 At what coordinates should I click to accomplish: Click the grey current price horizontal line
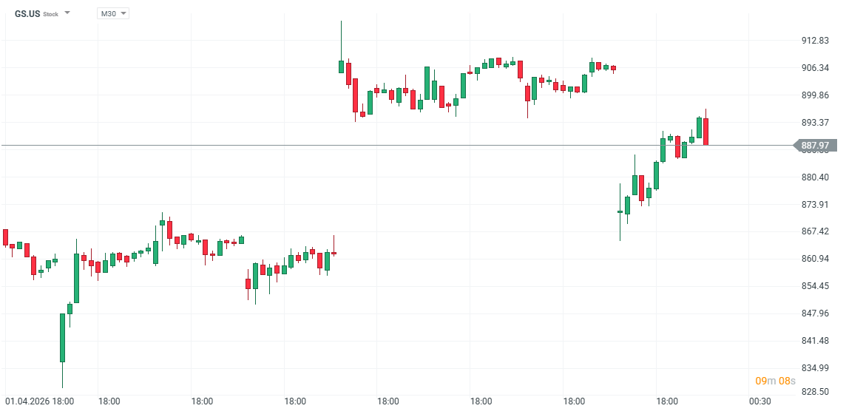(370, 146)
